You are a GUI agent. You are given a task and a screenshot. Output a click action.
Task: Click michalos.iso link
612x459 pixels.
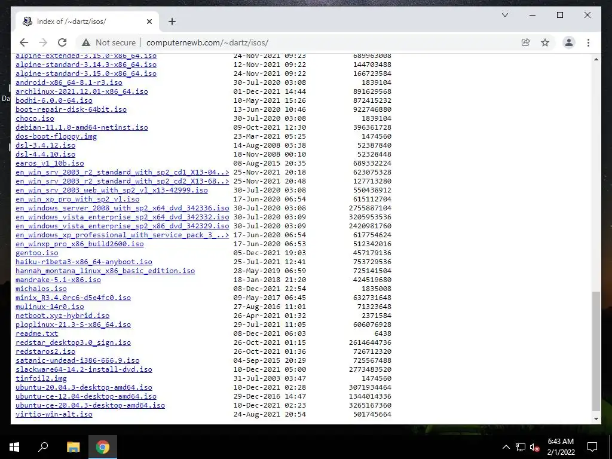coord(41,289)
